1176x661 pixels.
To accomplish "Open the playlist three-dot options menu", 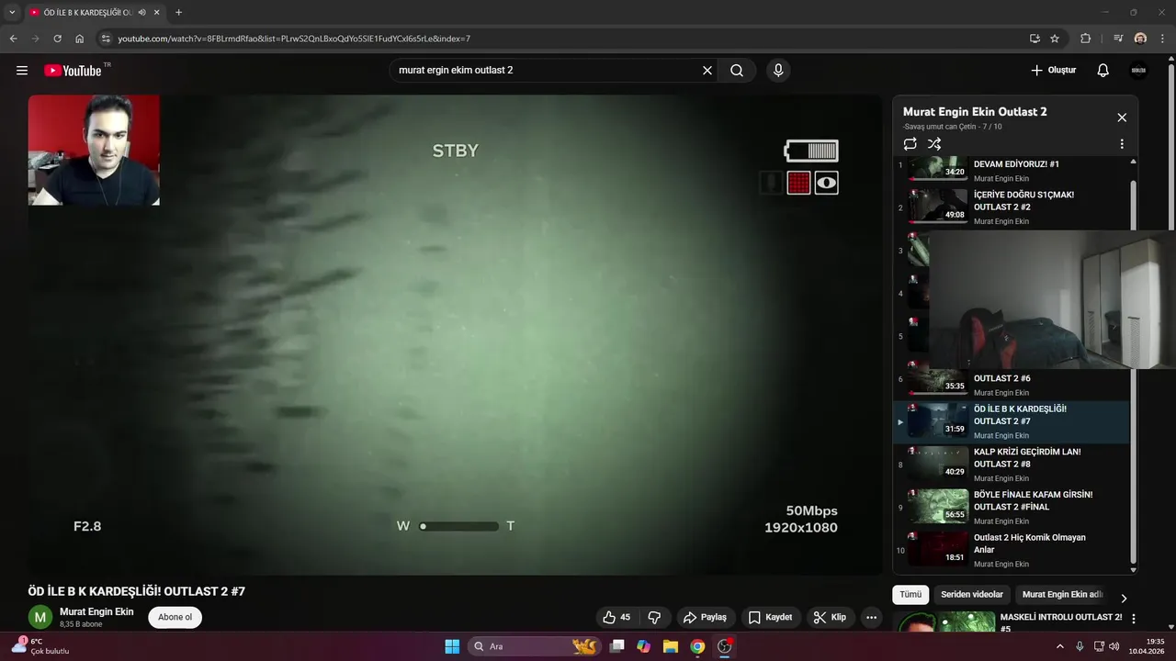I will pyautogui.click(x=1122, y=144).
